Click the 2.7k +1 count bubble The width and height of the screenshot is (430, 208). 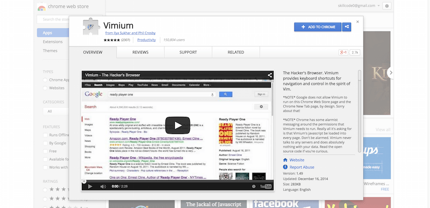pyautogui.click(x=355, y=53)
